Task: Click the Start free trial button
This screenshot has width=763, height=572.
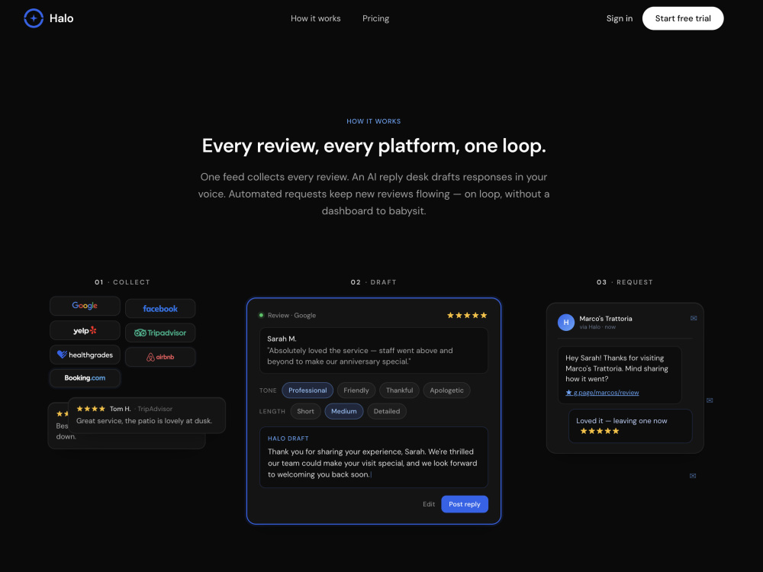Action: (x=683, y=18)
